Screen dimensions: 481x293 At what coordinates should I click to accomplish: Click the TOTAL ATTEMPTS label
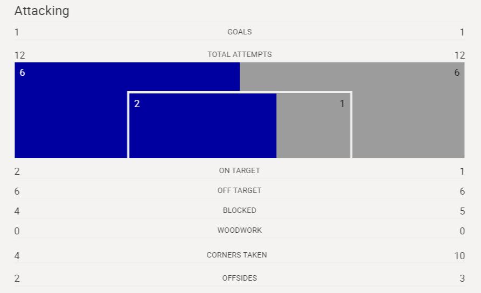click(x=240, y=54)
